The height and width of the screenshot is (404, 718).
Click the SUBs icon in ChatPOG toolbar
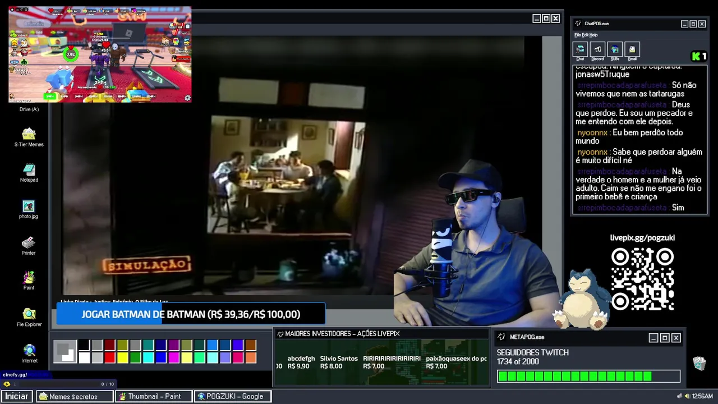click(x=615, y=49)
